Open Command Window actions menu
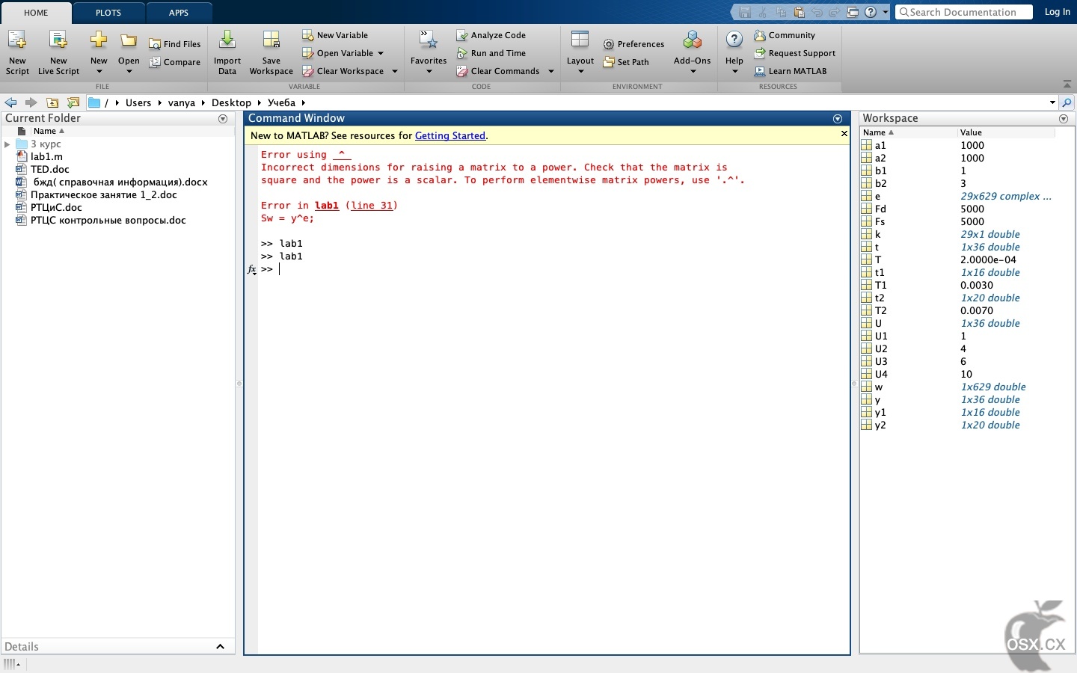 coord(838,119)
